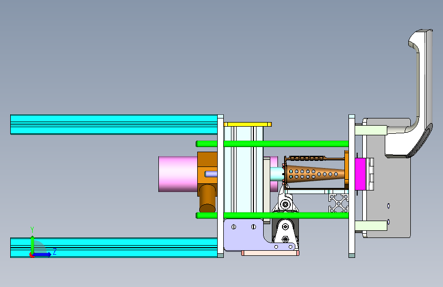Select the yellow top plate
This screenshot has height=287, width=443.
point(247,124)
